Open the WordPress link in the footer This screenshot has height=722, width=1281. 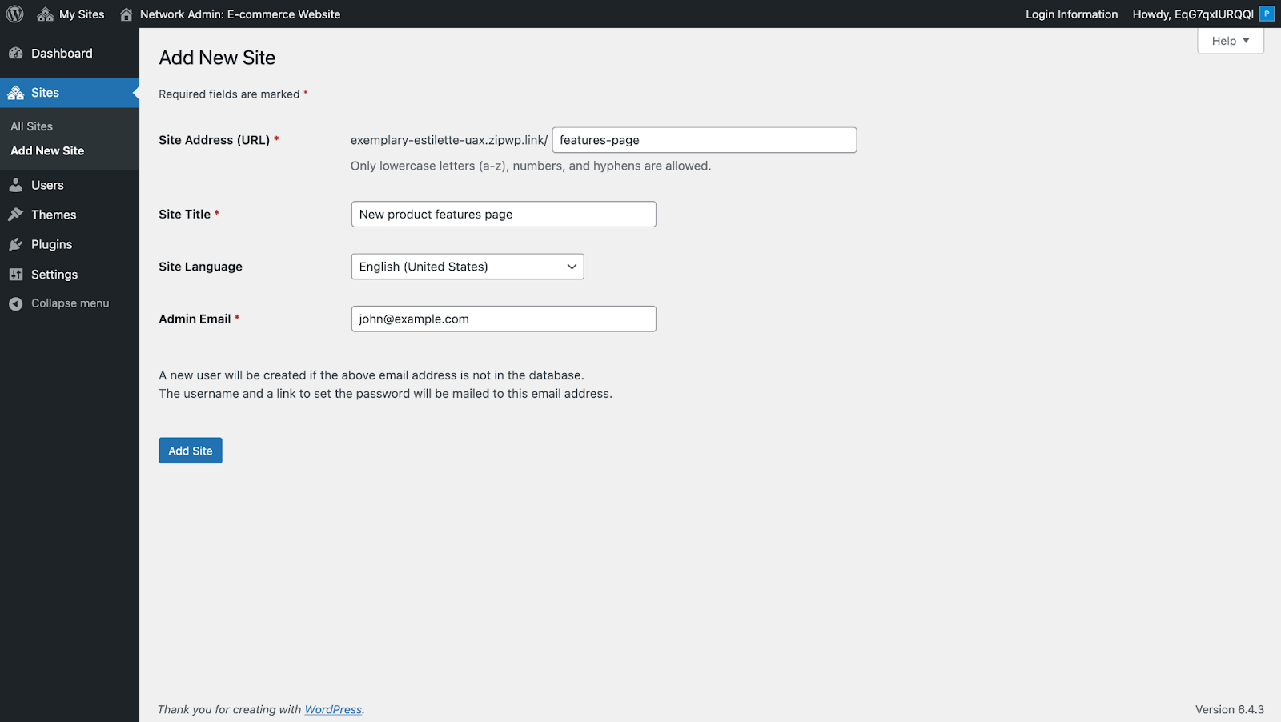333,709
